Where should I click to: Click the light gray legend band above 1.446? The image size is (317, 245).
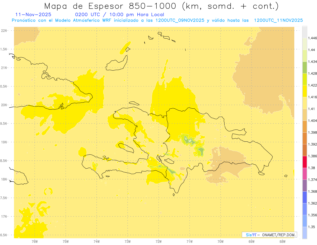click(305, 32)
